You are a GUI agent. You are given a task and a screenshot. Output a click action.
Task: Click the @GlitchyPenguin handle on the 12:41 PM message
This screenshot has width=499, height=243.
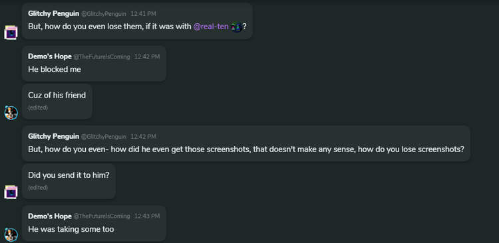click(x=104, y=14)
